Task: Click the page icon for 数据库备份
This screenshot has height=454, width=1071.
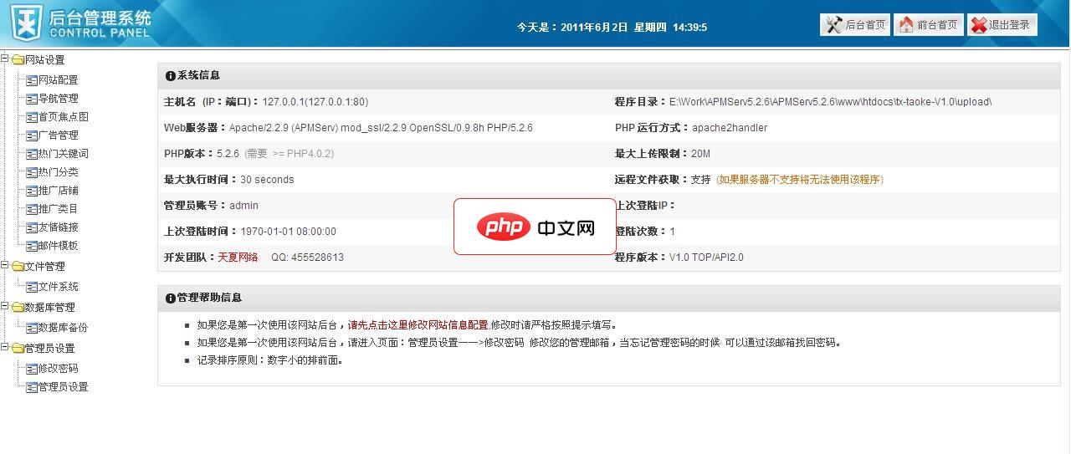Action: (x=32, y=328)
